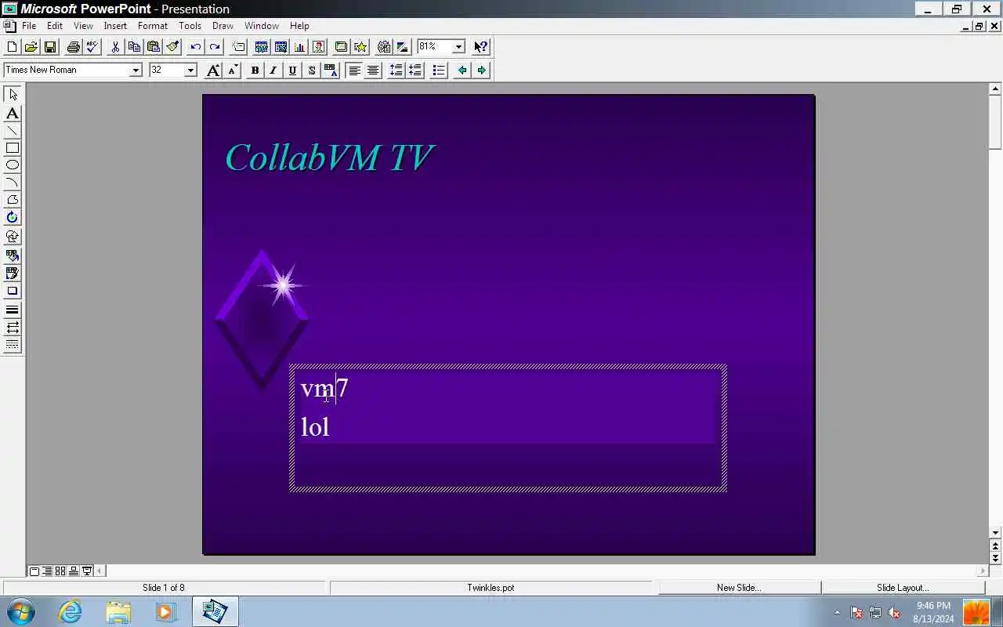
Task: Click the context help pointer icon
Action: (x=481, y=47)
